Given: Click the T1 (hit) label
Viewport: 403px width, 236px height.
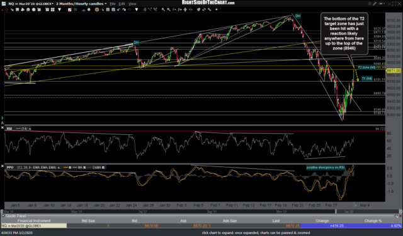Looking at the screenshot, I should point(367,78).
